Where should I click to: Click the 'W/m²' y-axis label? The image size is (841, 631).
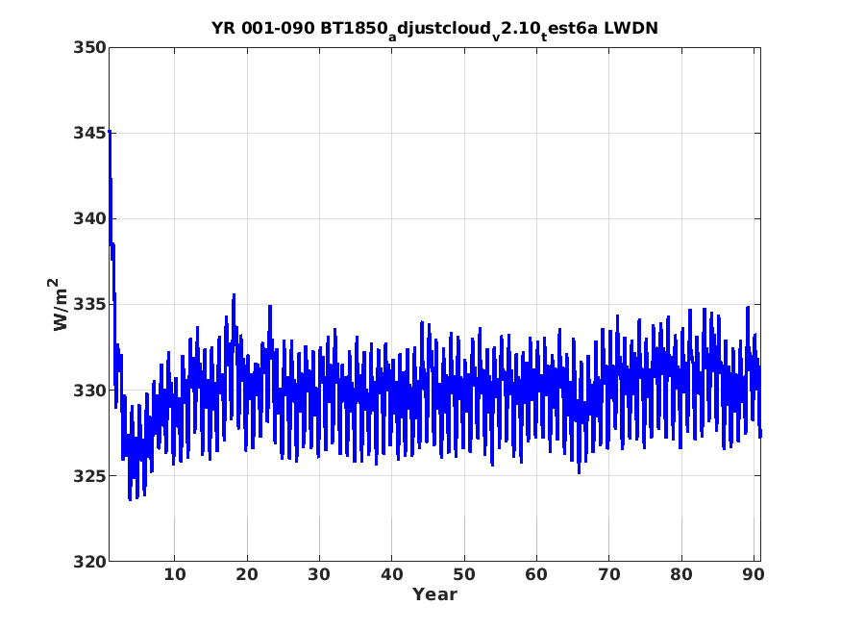pyautogui.click(x=60, y=304)
